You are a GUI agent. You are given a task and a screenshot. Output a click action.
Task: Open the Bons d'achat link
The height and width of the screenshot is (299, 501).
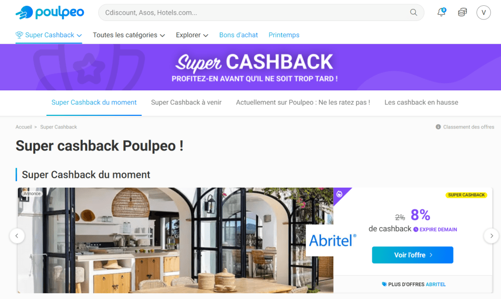pos(238,35)
